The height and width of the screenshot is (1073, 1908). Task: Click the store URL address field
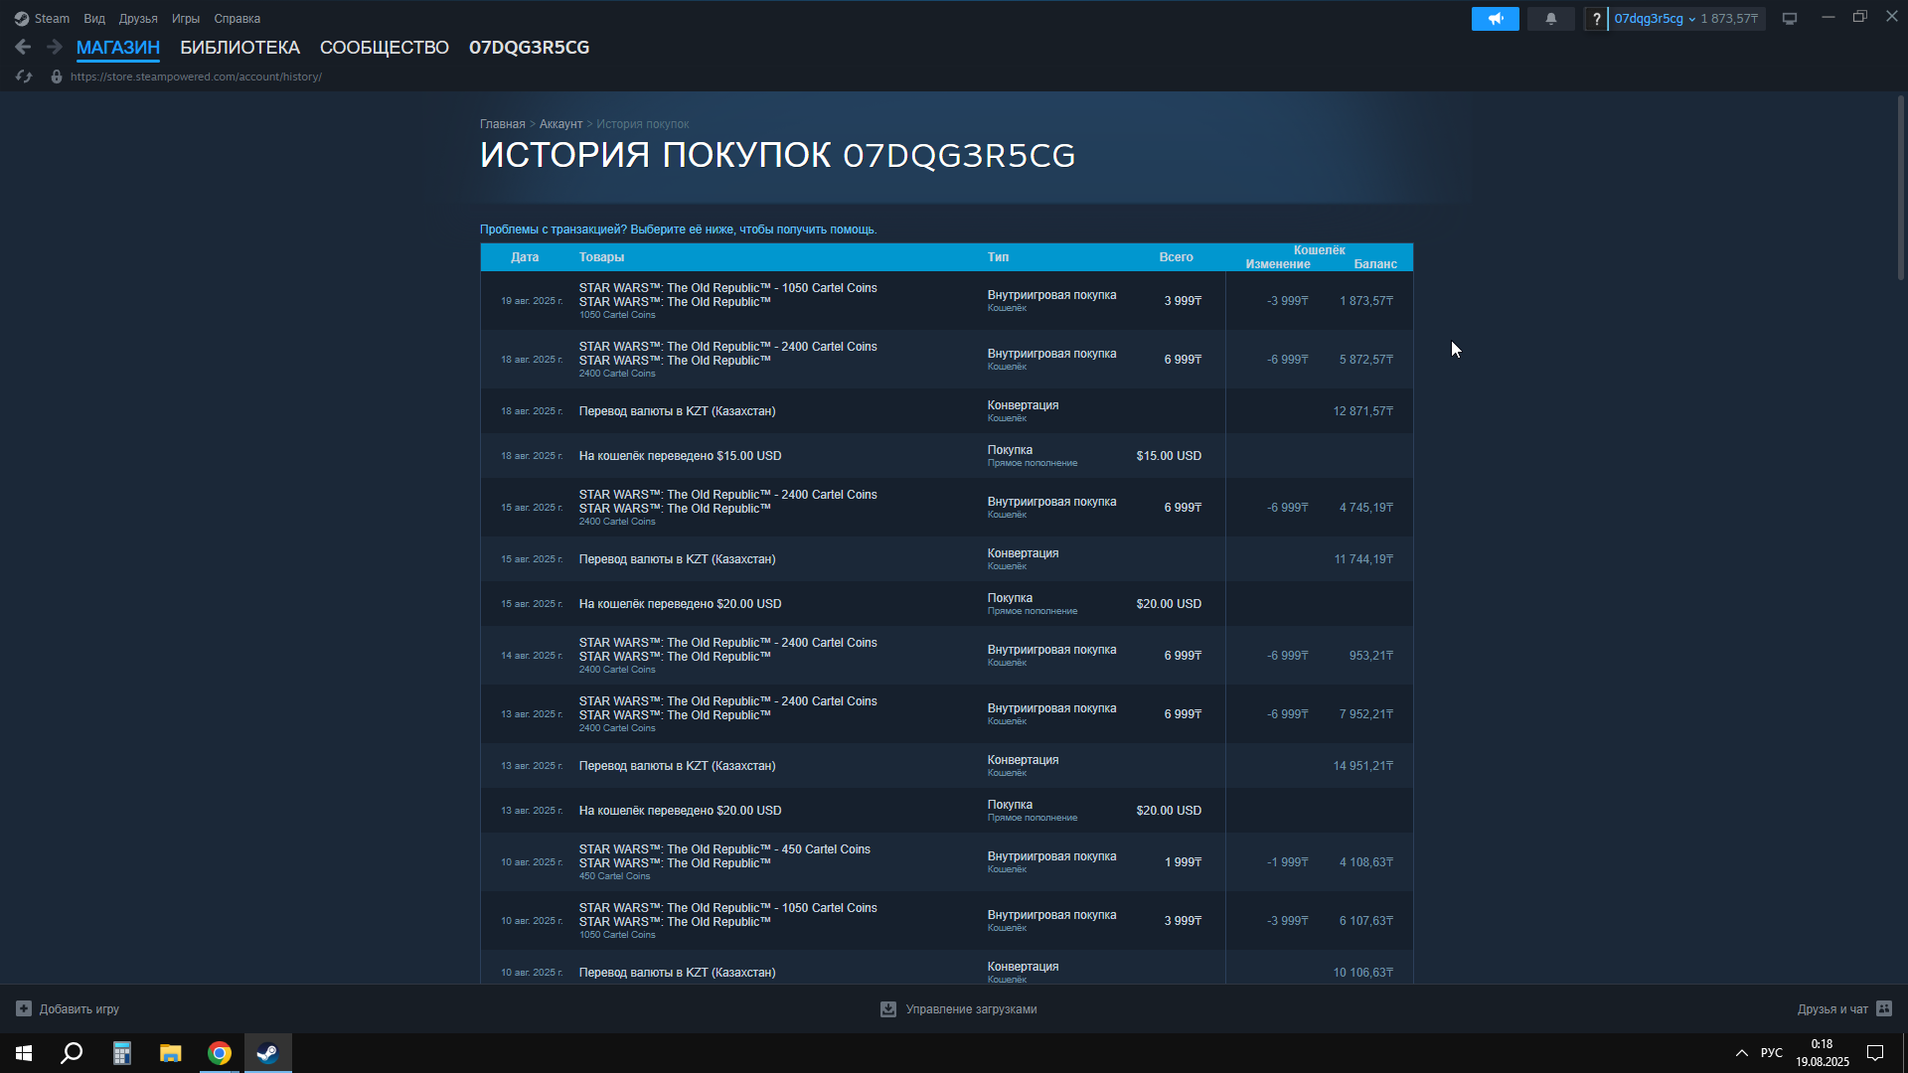196,77
